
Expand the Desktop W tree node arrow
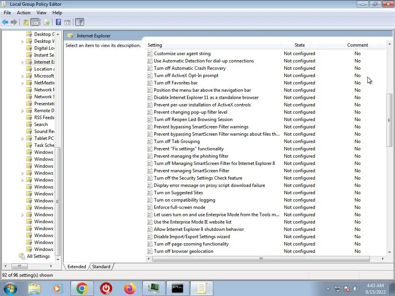coord(22,42)
